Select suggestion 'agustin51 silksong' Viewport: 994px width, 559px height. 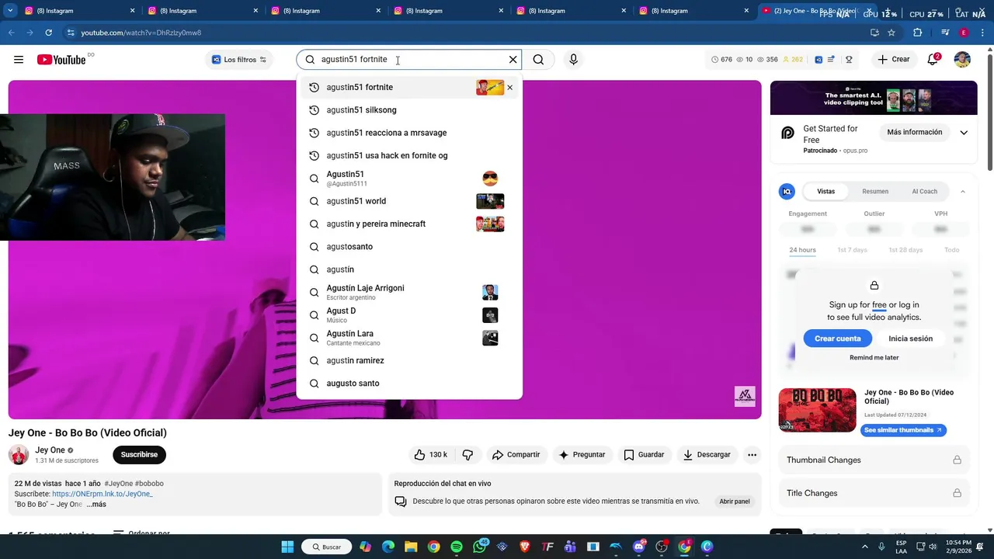click(x=409, y=110)
